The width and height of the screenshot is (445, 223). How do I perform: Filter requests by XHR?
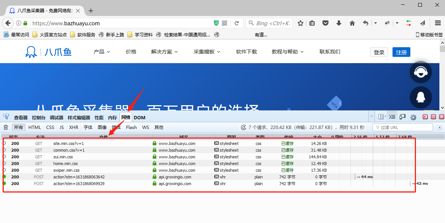point(74,127)
